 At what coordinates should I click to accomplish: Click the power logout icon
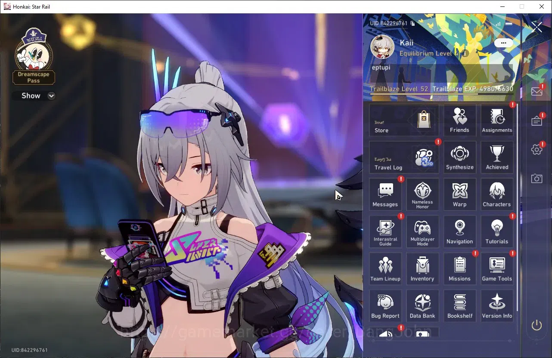click(x=536, y=325)
